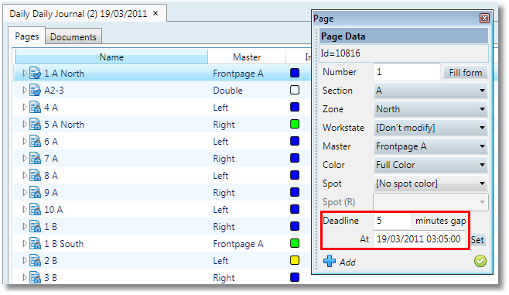Switch to the Pages tab
509x295 pixels.
click(27, 36)
